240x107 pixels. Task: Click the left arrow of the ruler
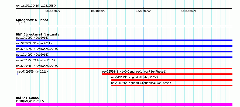click(x=17, y=8)
